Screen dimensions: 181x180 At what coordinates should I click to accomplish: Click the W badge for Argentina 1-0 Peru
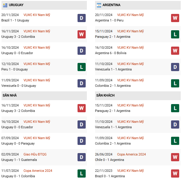click(175, 18)
